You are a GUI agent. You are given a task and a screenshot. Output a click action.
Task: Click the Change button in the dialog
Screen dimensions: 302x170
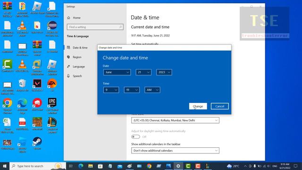click(198, 106)
